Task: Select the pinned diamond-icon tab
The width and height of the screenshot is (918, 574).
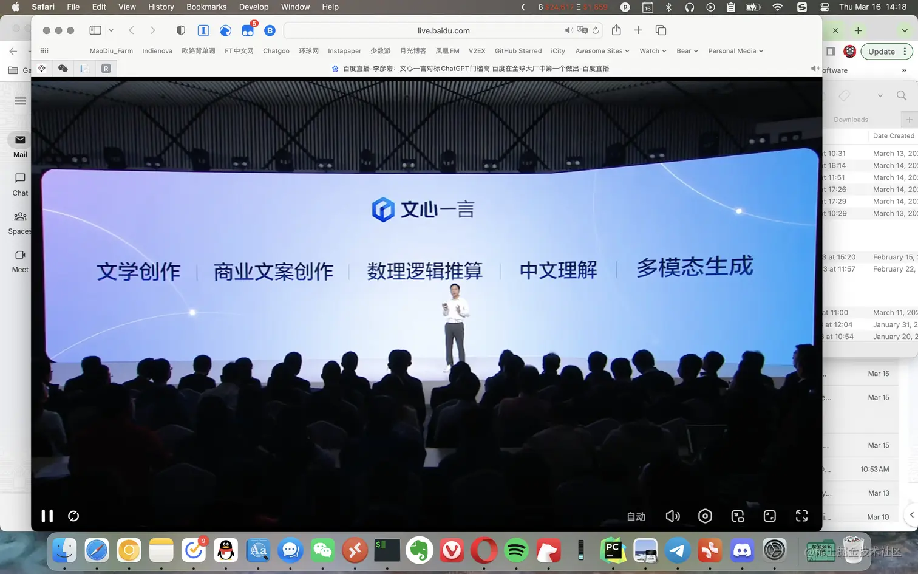Action: coord(41,69)
